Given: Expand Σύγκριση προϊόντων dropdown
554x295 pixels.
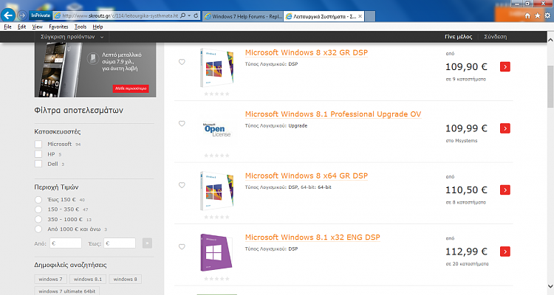Looking at the screenshot, I should [x=72, y=37].
